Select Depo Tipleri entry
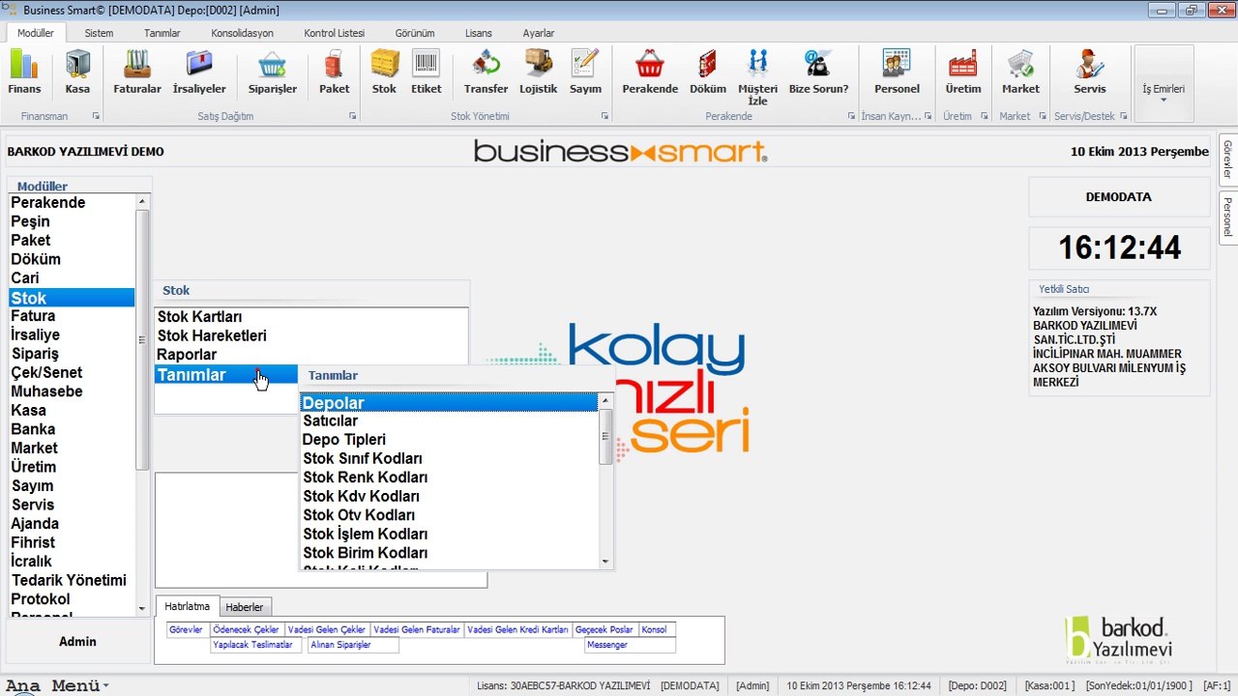The height and width of the screenshot is (696, 1238). click(x=450, y=440)
